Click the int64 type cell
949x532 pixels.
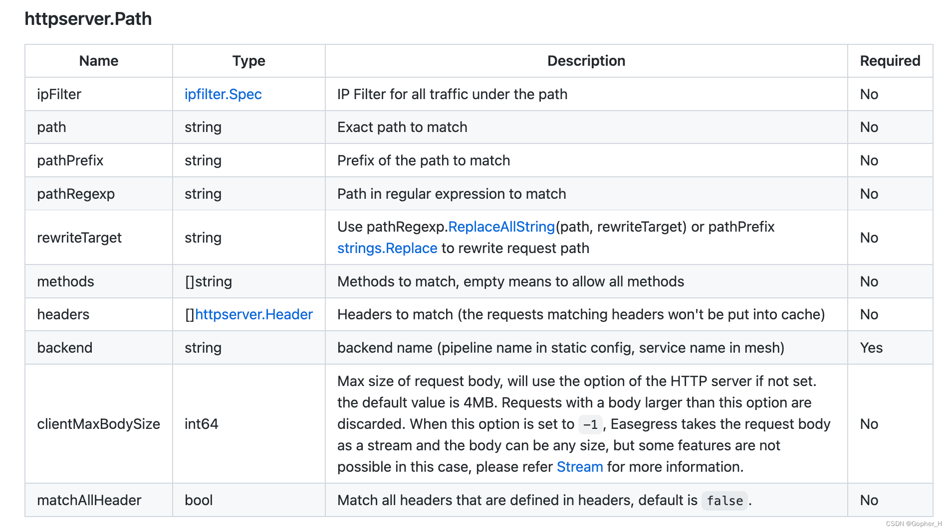click(202, 424)
